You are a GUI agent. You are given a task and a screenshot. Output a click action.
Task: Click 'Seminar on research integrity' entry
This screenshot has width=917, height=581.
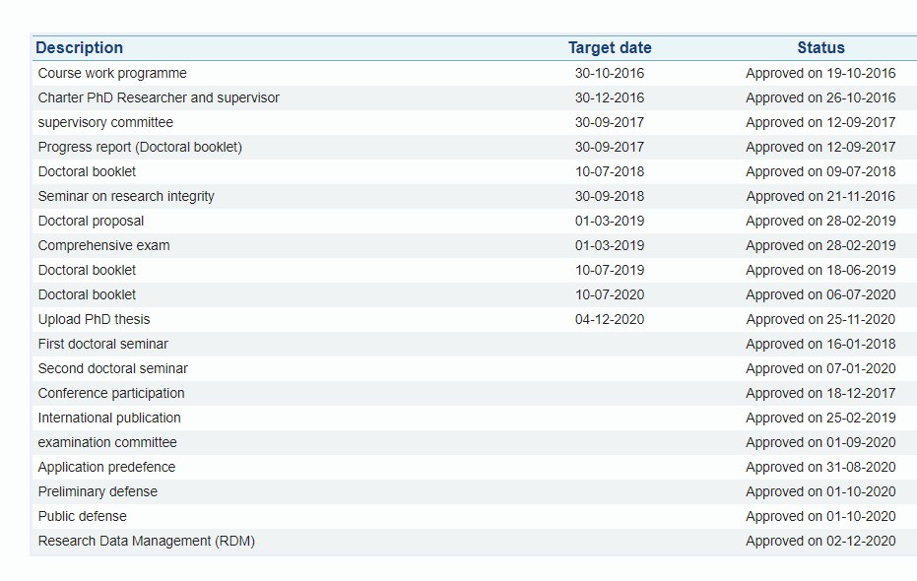[x=126, y=196]
